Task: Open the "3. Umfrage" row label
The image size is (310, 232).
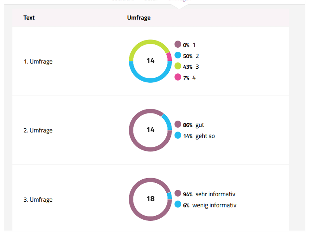Action: point(38,199)
